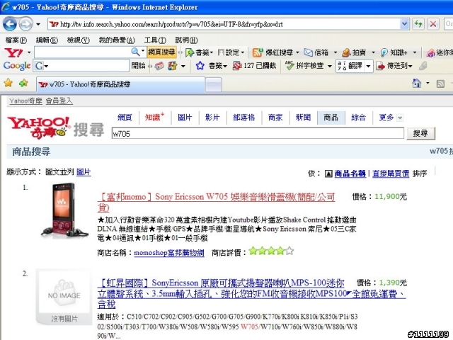This screenshot has width=453, height=340.
Task: Click the green Refresh button
Action: pos(418,24)
